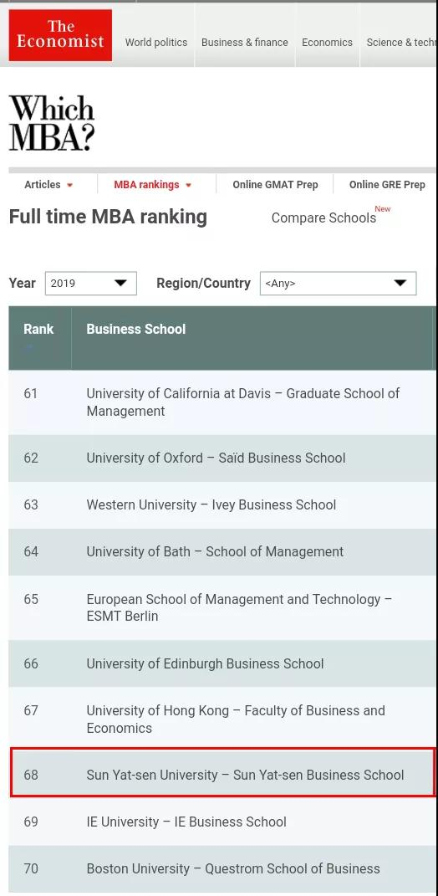438x896 pixels.
Task: Expand the Articles menu arrow
Action: [70, 185]
